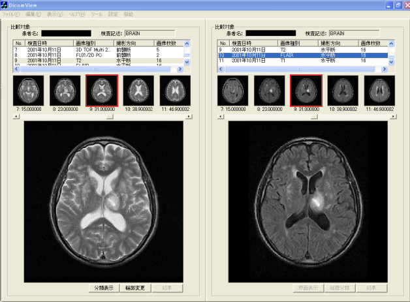Click the 分類表示 button under left image
This screenshot has height=302, width=410.
coord(104,287)
